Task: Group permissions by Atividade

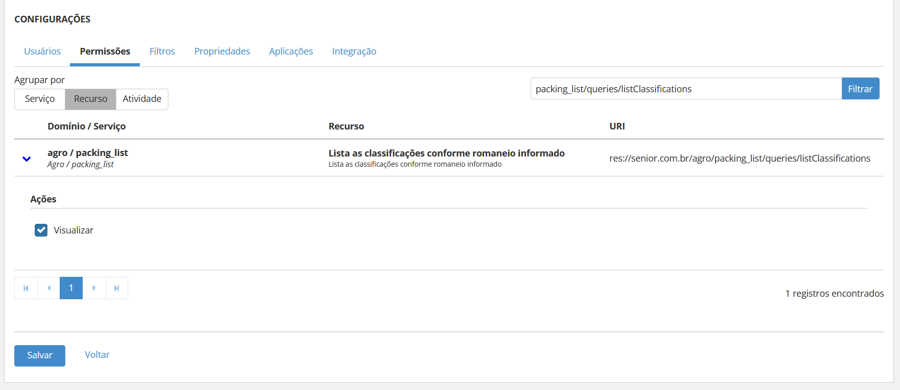Action: (142, 99)
